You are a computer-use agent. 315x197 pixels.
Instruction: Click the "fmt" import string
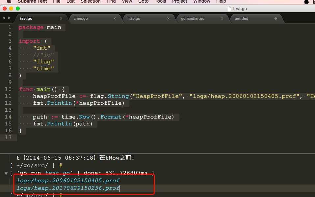[x=42, y=48]
